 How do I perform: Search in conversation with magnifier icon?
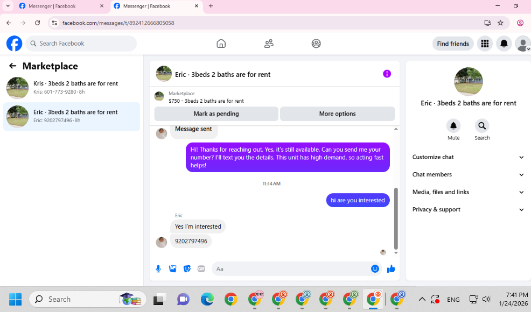coord(482,126)
